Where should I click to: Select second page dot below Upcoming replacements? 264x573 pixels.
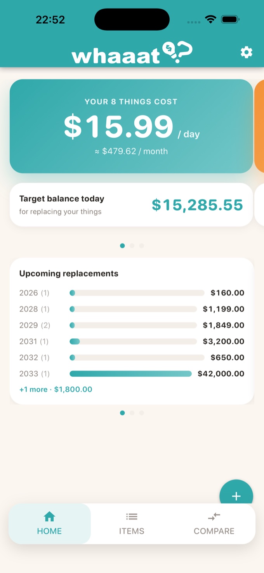[x=132, y=413]
